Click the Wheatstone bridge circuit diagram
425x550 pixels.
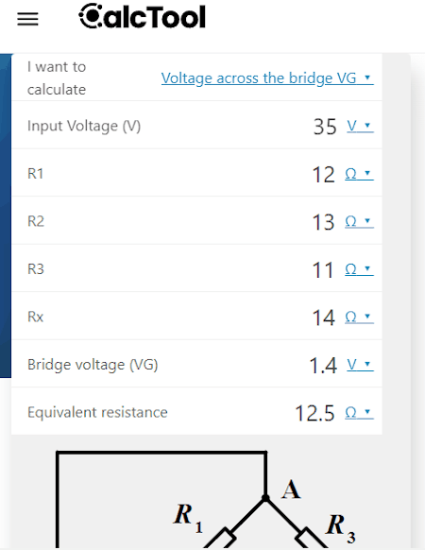207,499
